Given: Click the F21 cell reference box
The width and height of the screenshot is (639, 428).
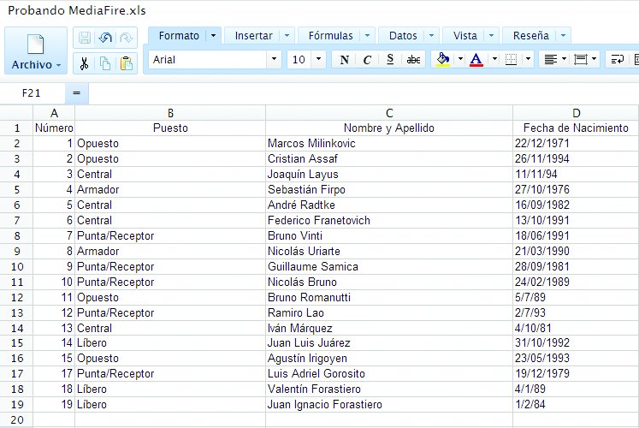Looking at the screenshot, I should tap(32, 93).
